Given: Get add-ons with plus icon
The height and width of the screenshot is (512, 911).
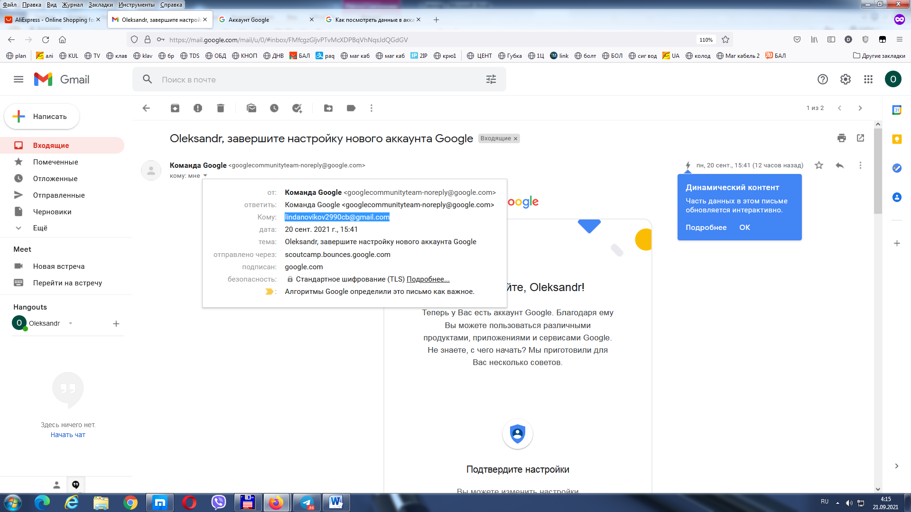Looking at the screenshot, I should pyautogui.click(x=897, y=243).
